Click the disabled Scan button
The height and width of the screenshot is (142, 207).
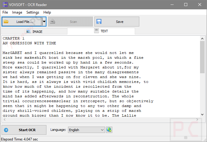(70, 22)
